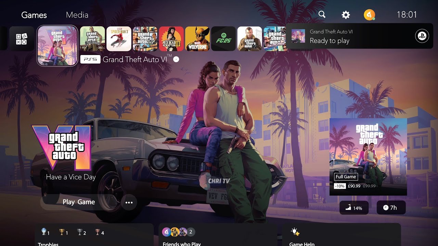Click the disc icon beside game title

point(176,59)
